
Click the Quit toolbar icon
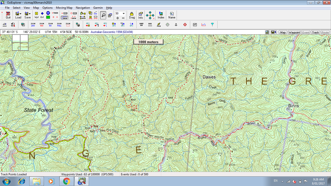[8, 15]
